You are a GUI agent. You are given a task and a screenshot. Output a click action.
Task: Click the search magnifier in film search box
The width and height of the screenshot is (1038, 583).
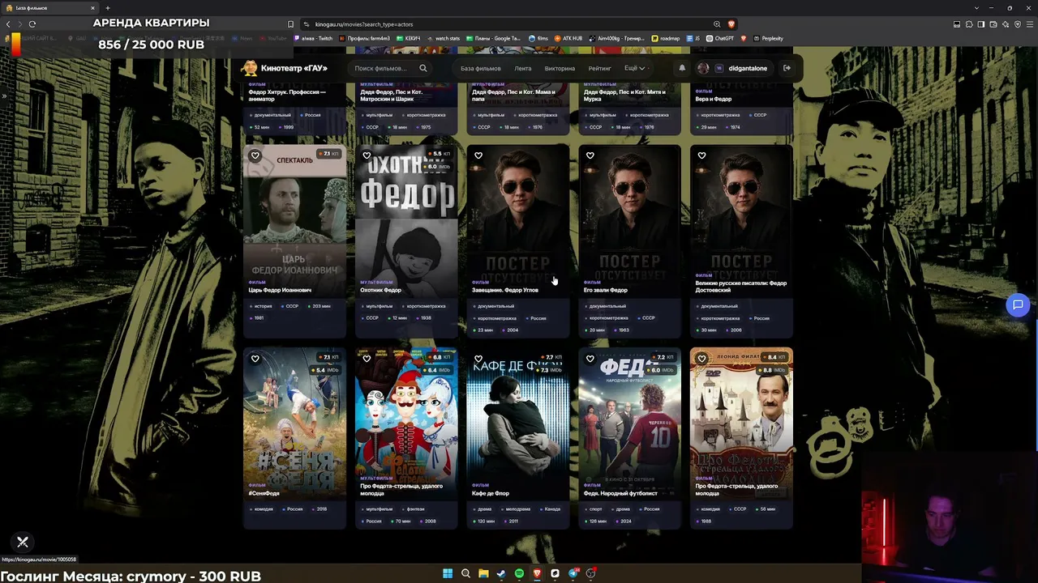tap(422, 68)
